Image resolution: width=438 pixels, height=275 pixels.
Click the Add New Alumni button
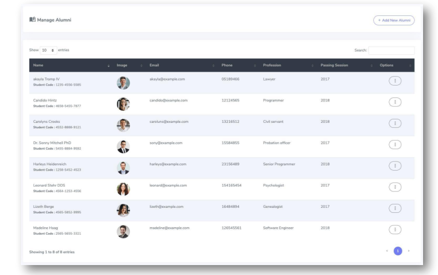coord(394,20)
